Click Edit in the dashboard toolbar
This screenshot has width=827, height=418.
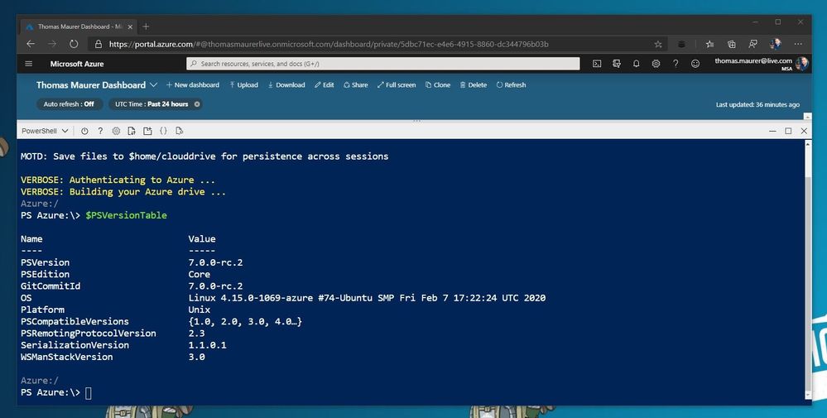[x=325, y=85]
